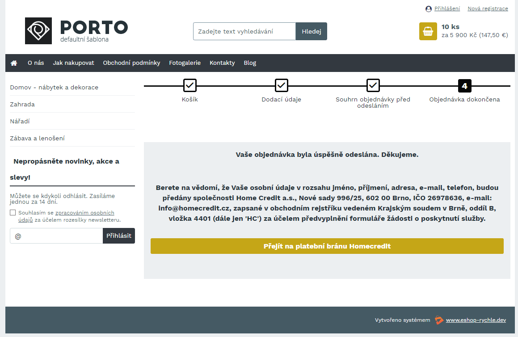The height and width of the screenshot is (337, 518).
Task: Open the Zahrada category
Action: point(22,105)
